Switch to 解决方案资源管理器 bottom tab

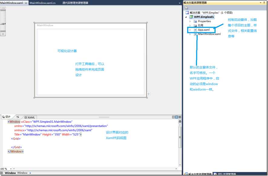(198, 174)
